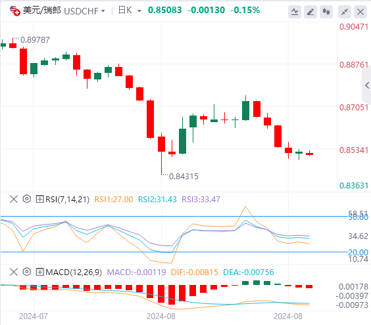This screenshot has width=371, height=325.
Task: Click the current price 0.85083
Action: (164, 10)
